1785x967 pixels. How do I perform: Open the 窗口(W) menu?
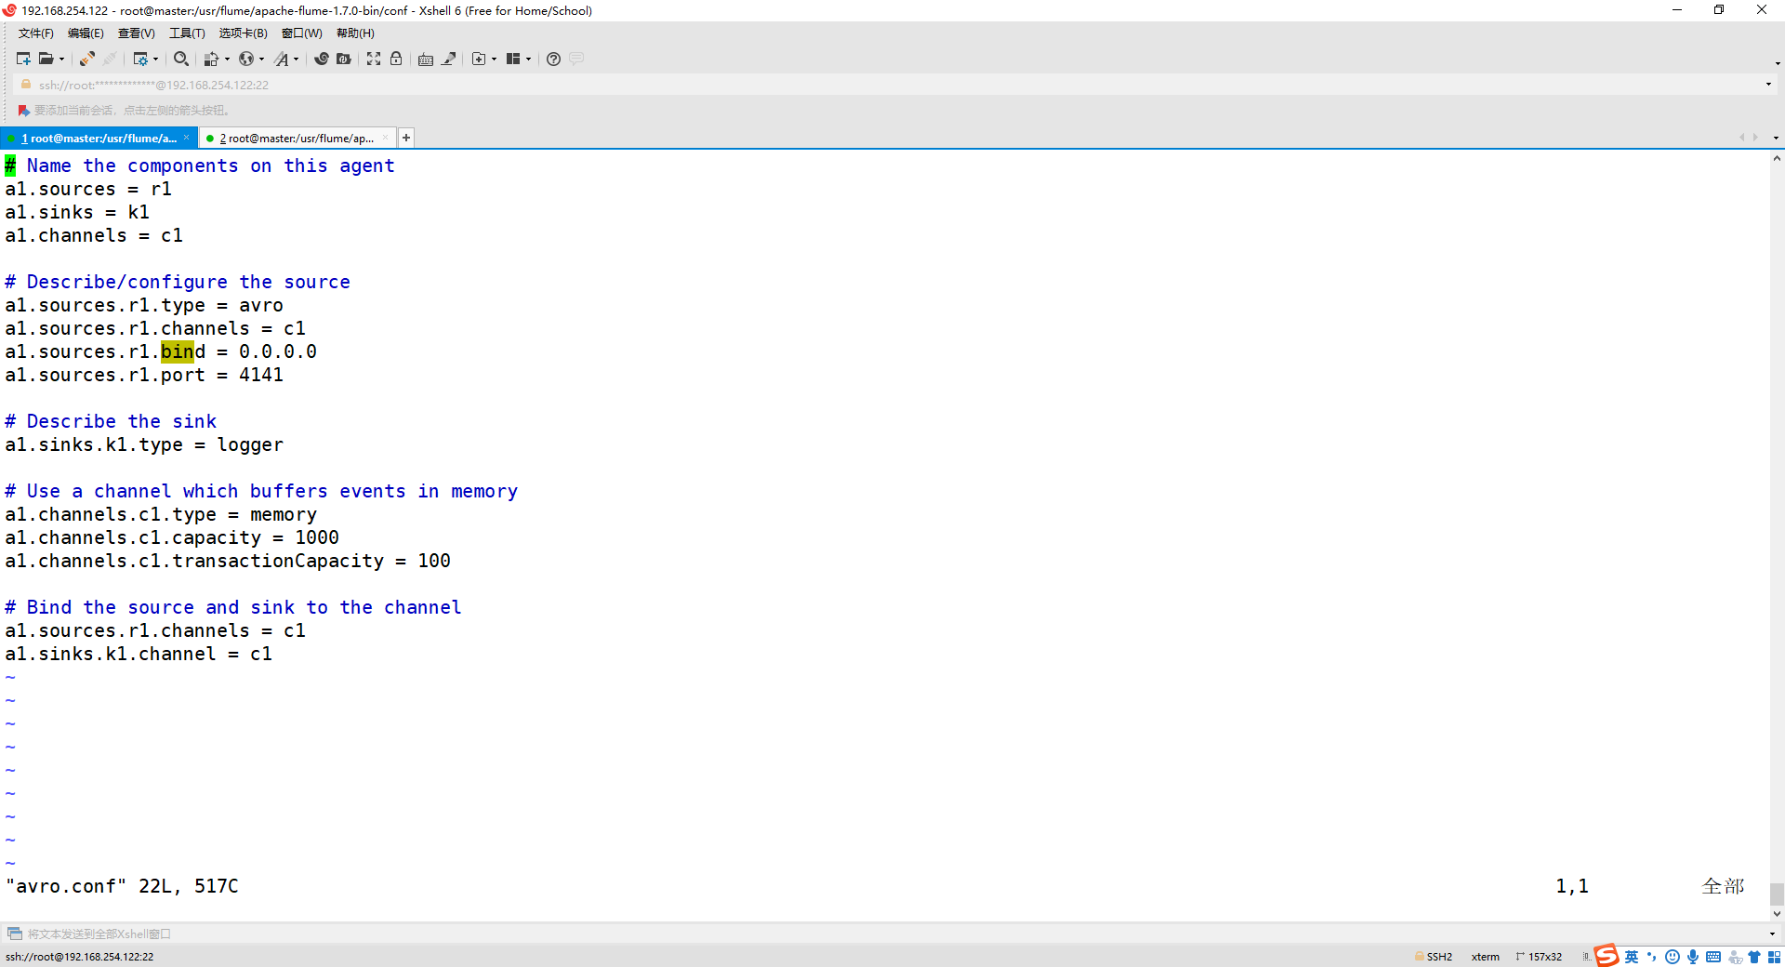point(302,33)
